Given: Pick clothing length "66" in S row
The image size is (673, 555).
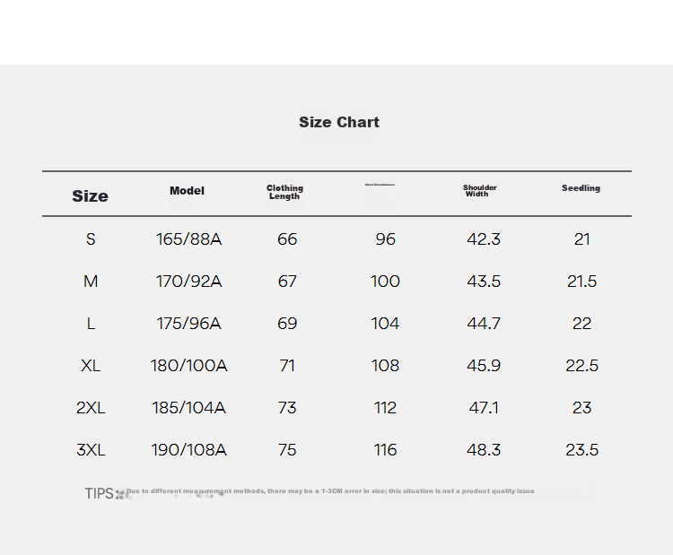Looking at the screenshot, I should pyautogui.click(x=287, y=239).
